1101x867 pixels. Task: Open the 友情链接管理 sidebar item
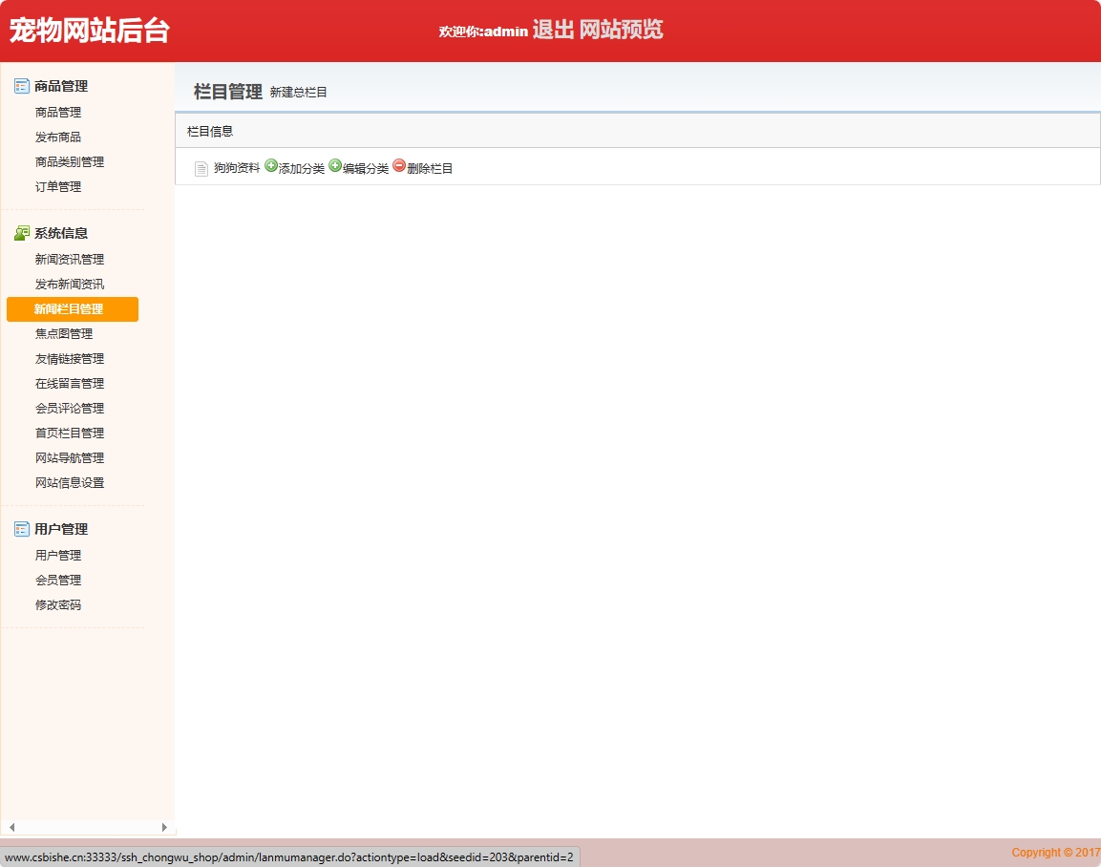pyautogui.click(x=70, y=359)
